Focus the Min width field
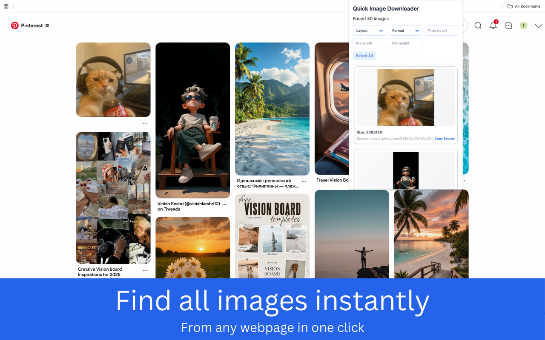Viewport: 545px width, 340px height. tap(370, 43)
